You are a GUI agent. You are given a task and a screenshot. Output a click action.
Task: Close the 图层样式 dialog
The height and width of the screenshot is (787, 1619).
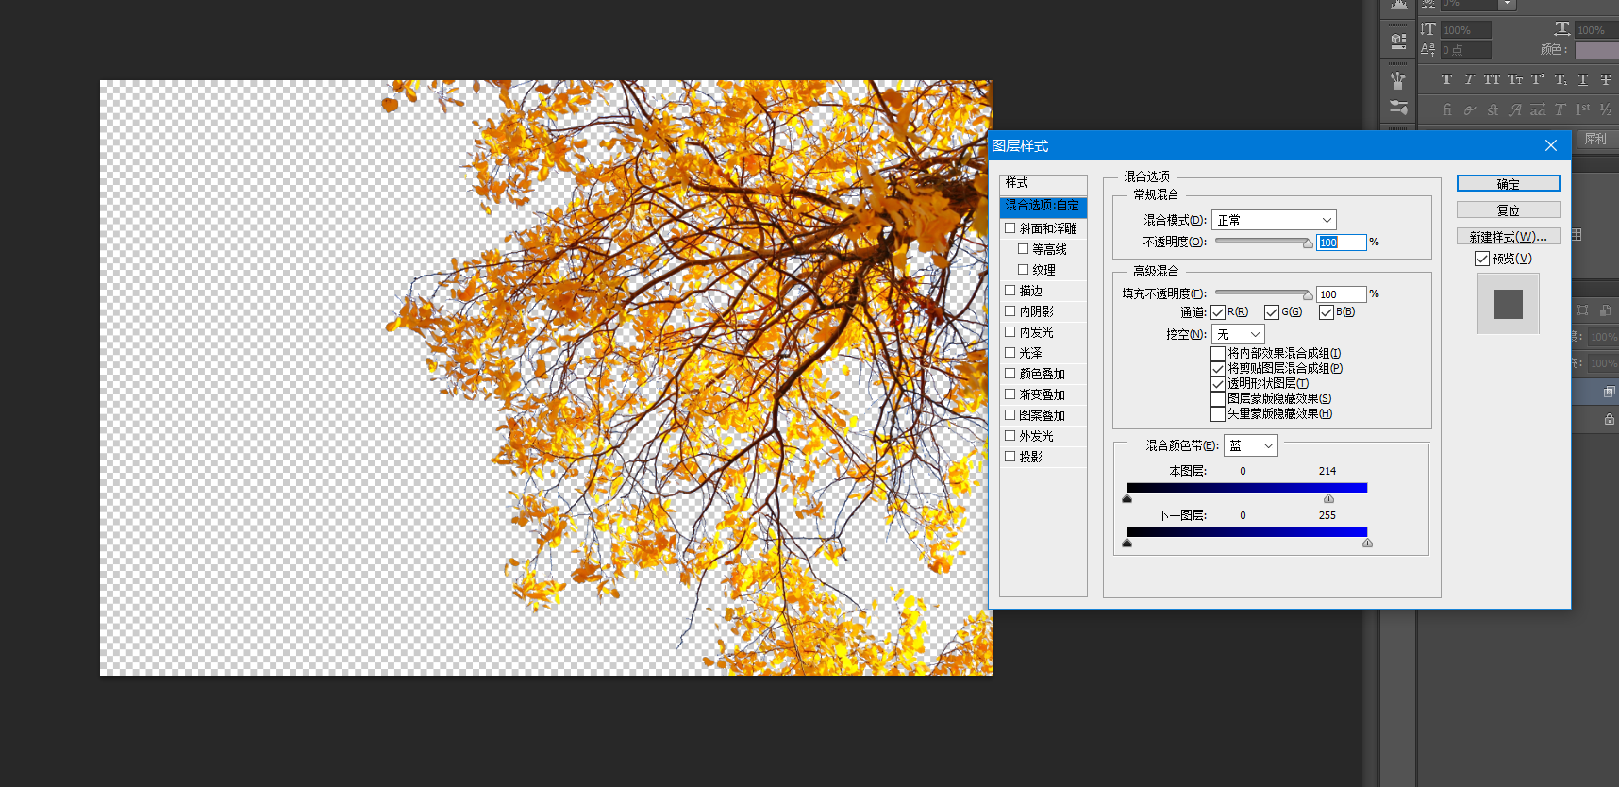(x=1551, y=145)
